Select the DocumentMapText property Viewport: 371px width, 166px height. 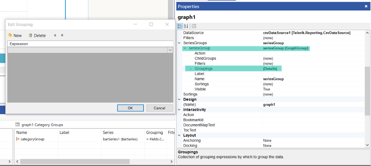point(199,125)
